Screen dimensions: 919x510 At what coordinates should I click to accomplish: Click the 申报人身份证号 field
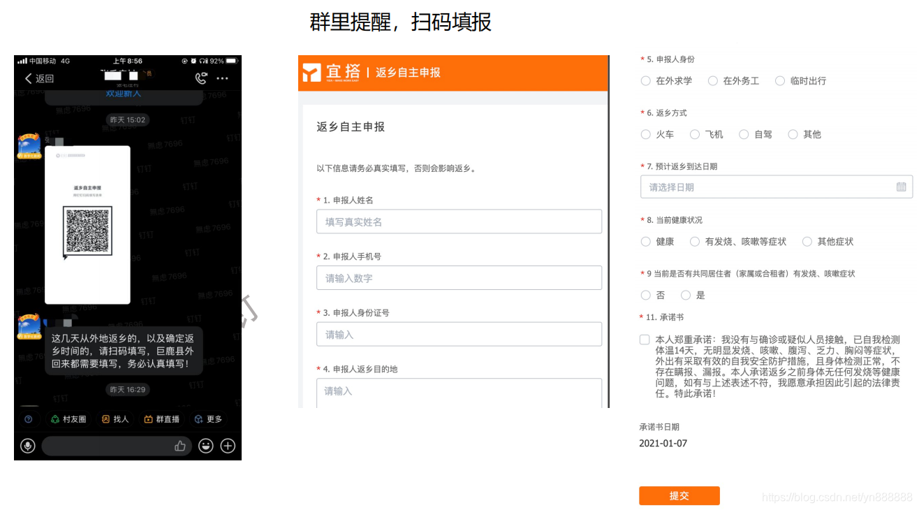tap(459, 335)
